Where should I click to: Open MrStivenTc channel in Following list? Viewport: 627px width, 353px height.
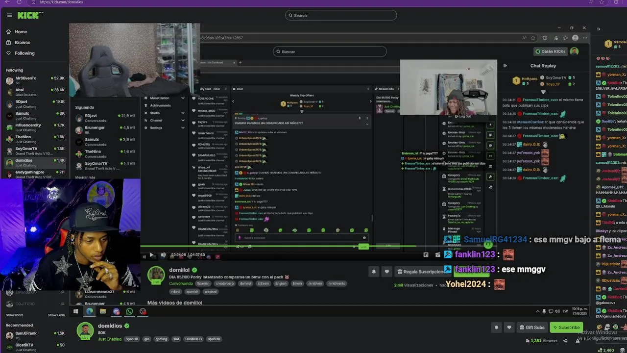[34, 80]
